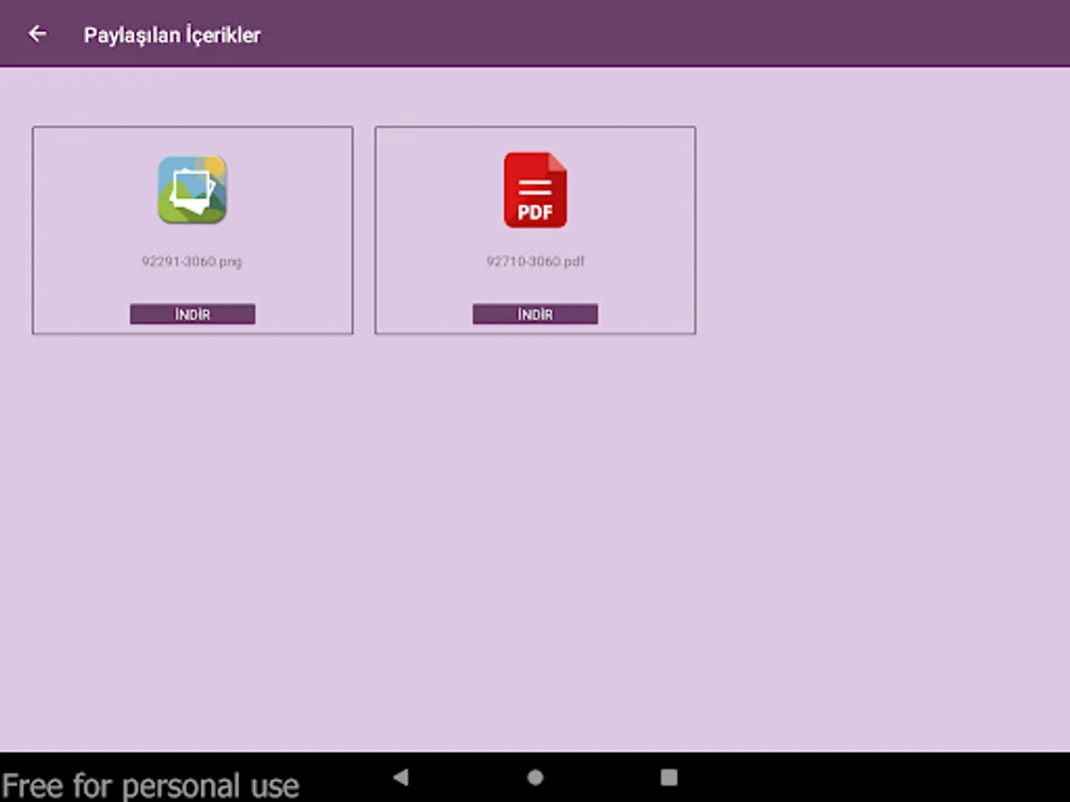Tap the back arrow in the app bar
1070x802 pixels.
pos(38,33)
